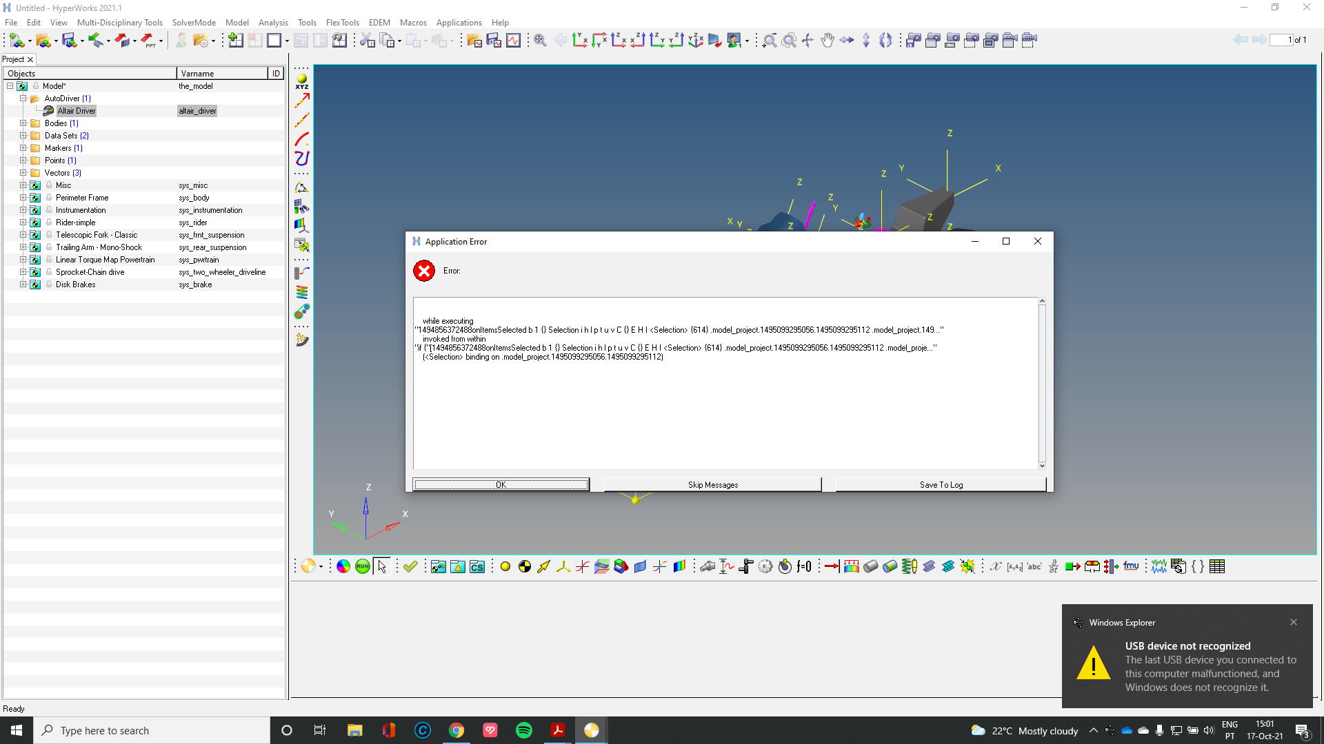
Task: Click the XYZ global coordinates icon
Action: 302,81
